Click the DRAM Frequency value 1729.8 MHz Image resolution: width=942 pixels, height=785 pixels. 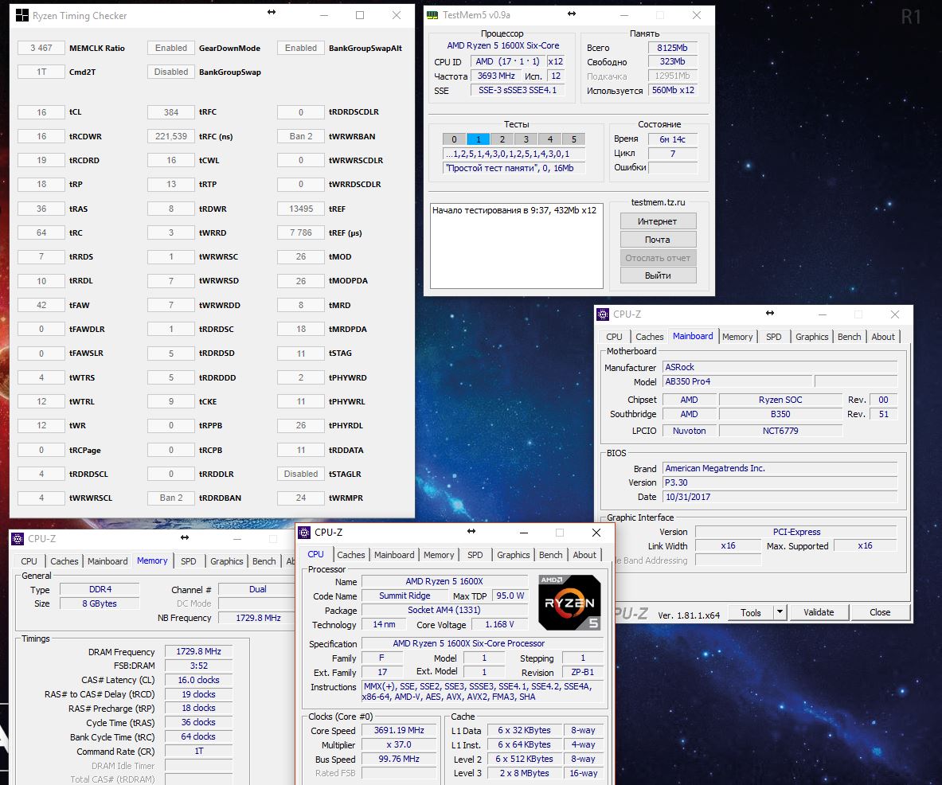[x=199, y=652]
